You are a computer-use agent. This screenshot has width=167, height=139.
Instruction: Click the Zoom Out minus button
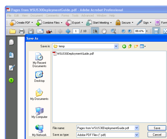tap(123, 31)
